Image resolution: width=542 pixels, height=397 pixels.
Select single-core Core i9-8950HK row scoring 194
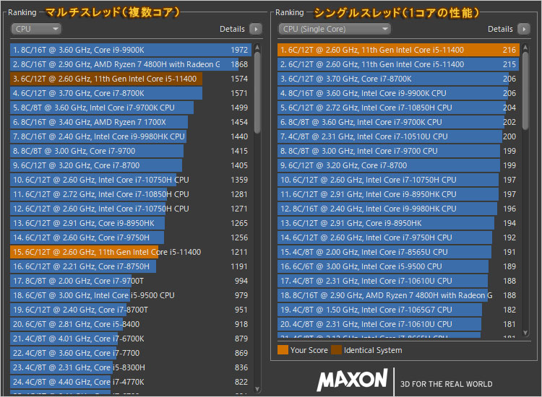pos(398,223)
